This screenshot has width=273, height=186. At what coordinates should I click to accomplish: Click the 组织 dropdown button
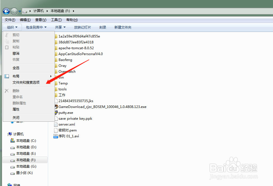12,27
